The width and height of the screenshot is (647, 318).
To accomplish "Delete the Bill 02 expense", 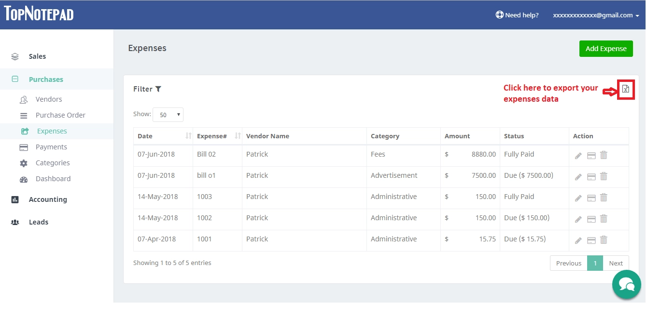I will click(x=604, y=155).
